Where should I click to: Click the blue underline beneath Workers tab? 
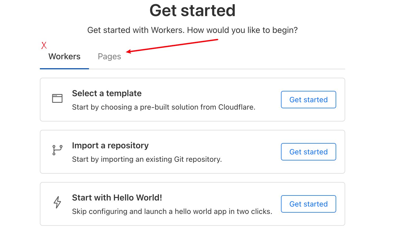64,69
